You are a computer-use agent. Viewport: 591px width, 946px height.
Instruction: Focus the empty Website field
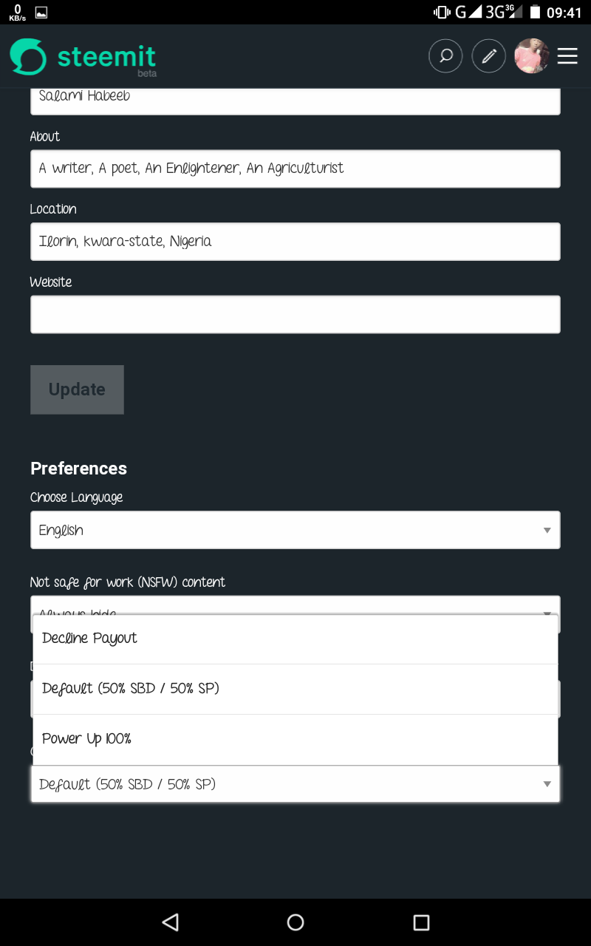coord(295,315)
